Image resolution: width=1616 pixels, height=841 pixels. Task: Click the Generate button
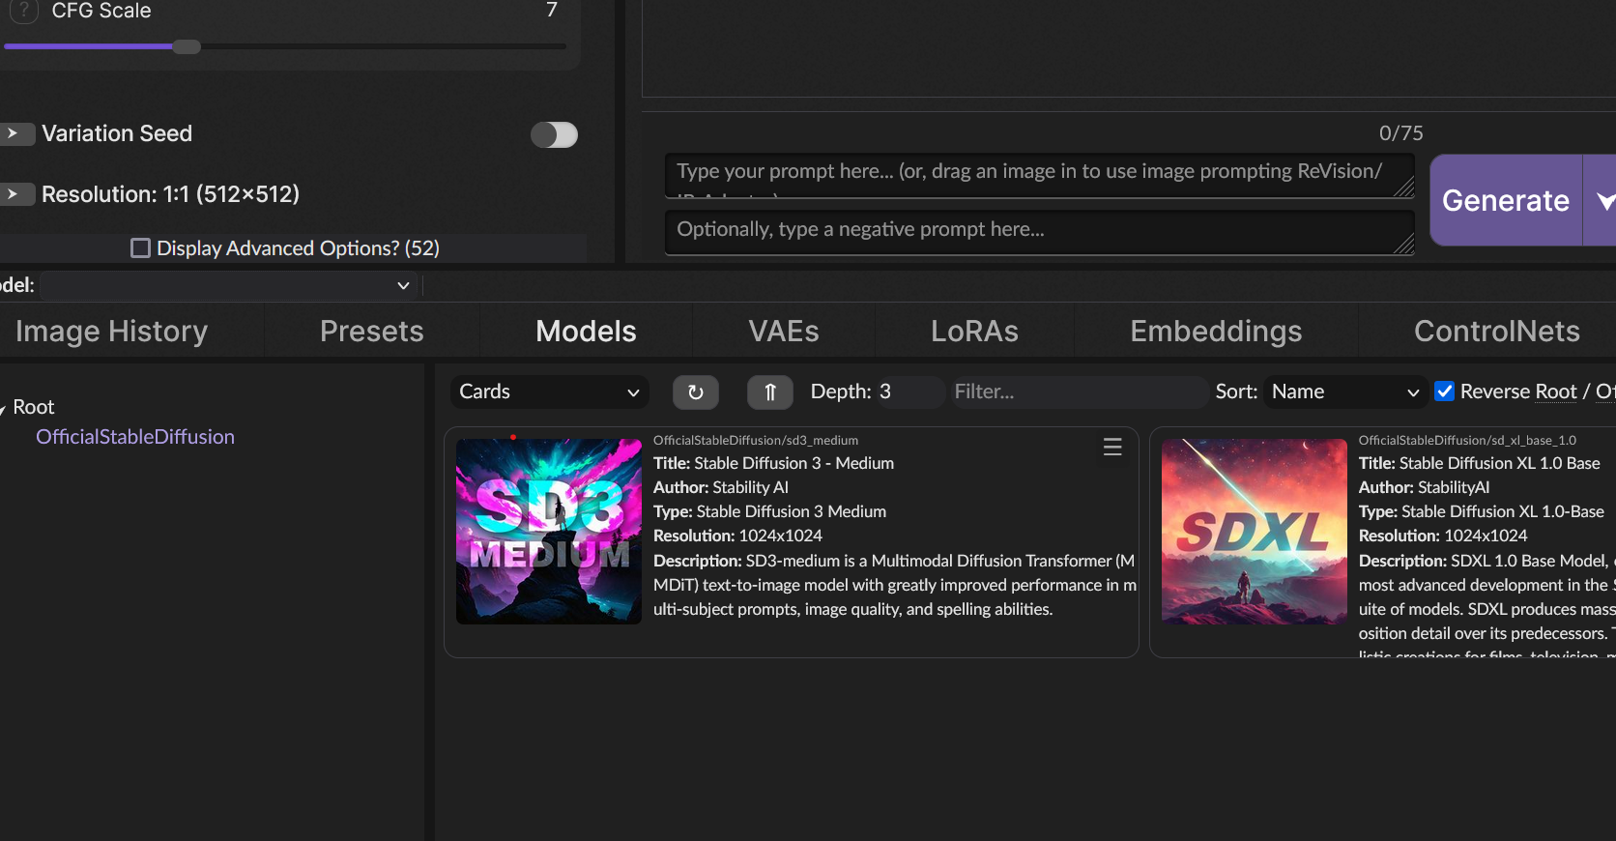click(x=1506, y=200)
